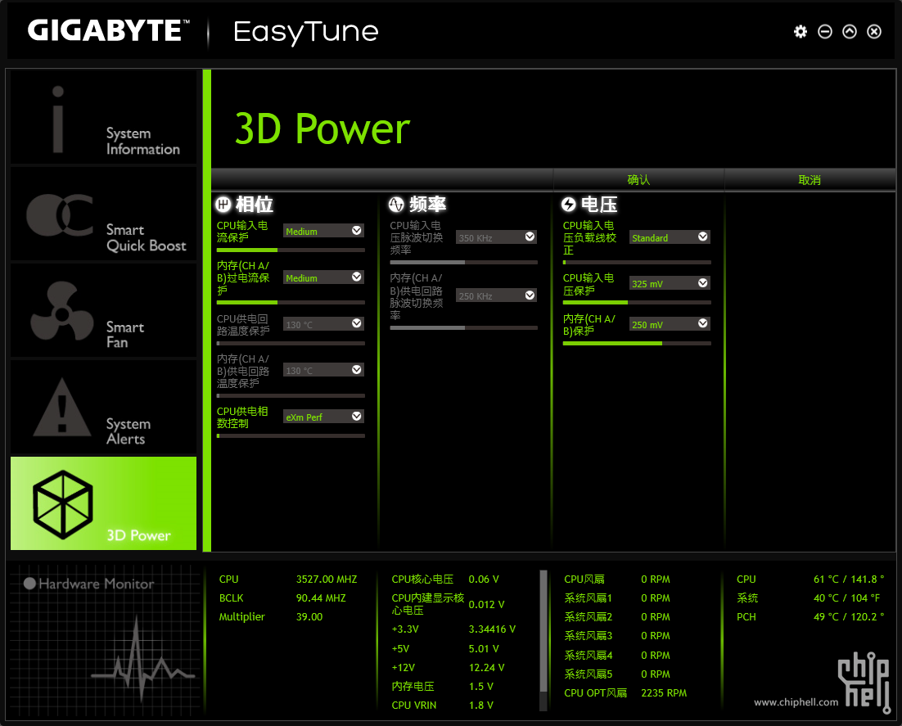This screenshot has width=902, height=726.
Task: Expand the 内存(CH A/B)过电流保护 Medium dropdown
Action: 323,277
